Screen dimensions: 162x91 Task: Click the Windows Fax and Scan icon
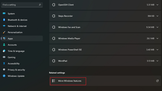point(54,27)
